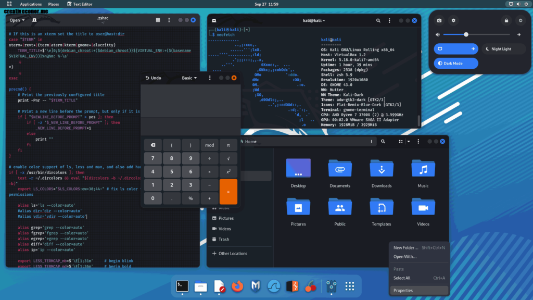This screenshot has height=300, width=533.
Task: Click search icon in terminal header
Action: tap(378, 20)
